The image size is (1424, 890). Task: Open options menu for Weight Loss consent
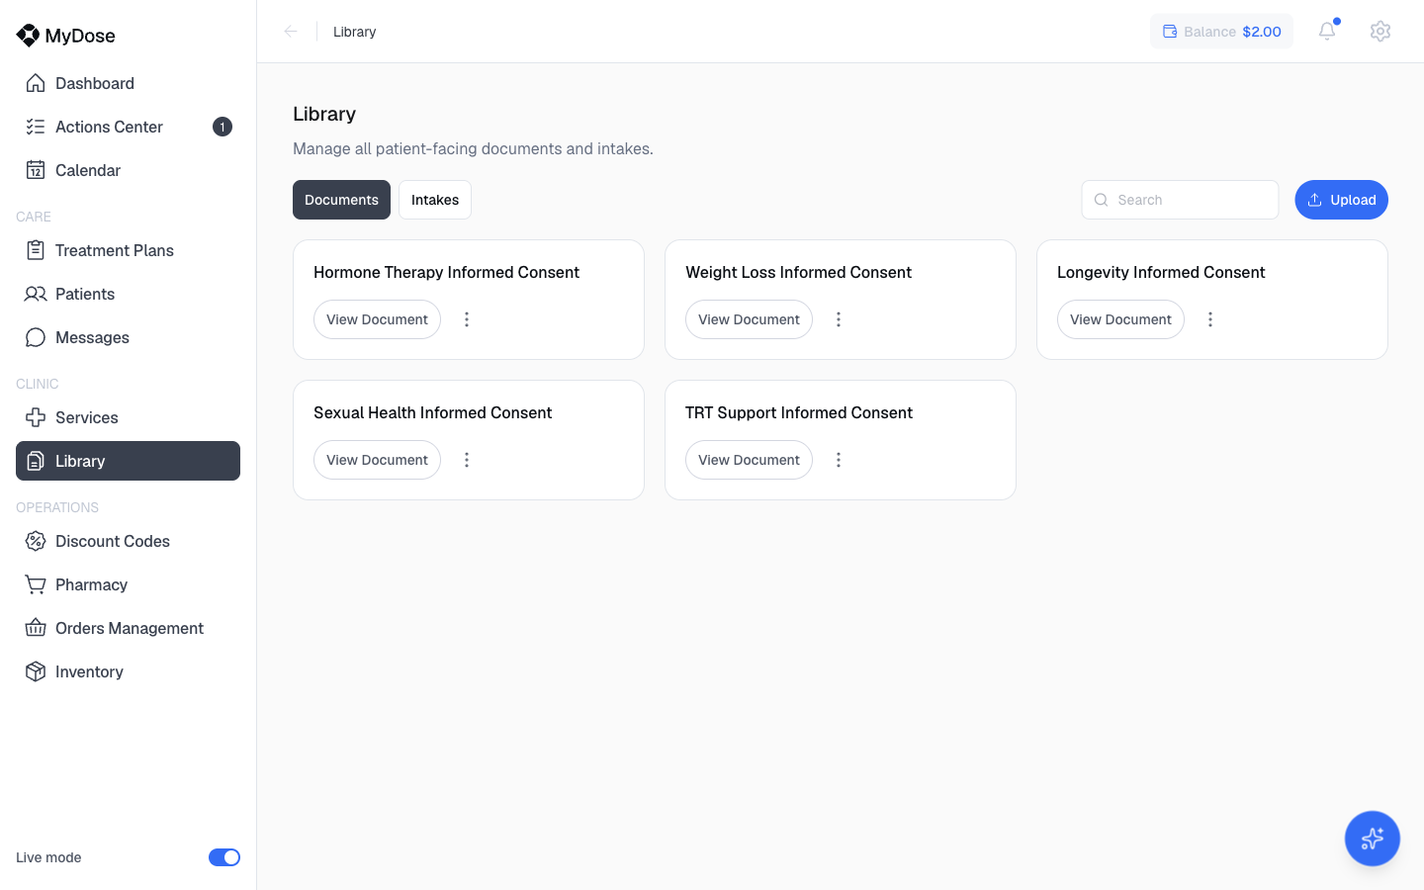click(x=839, y=319)
